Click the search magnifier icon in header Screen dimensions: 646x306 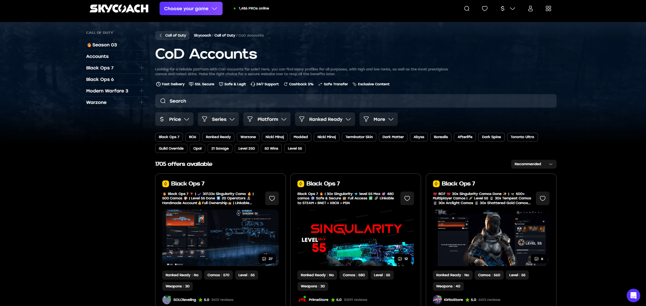[466, 8]
